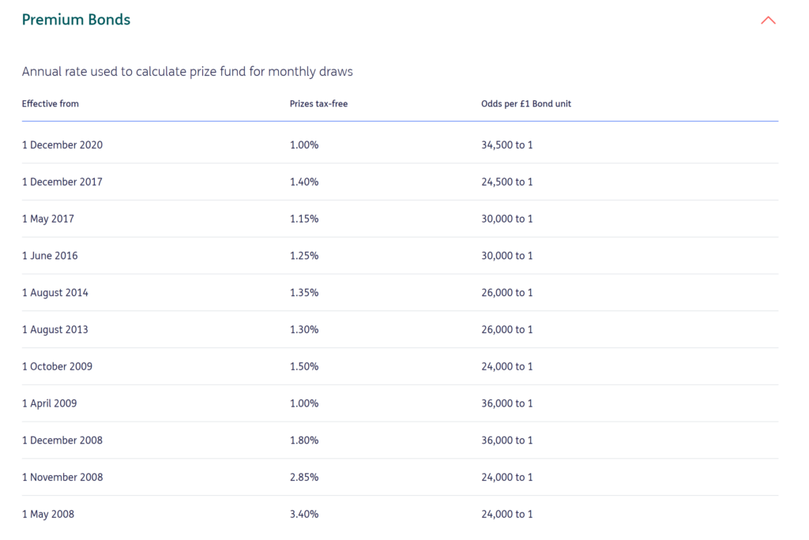The image size is (809, 540).
Task: Click the 1.35% prize rate
Action: [x=304, y=292]
